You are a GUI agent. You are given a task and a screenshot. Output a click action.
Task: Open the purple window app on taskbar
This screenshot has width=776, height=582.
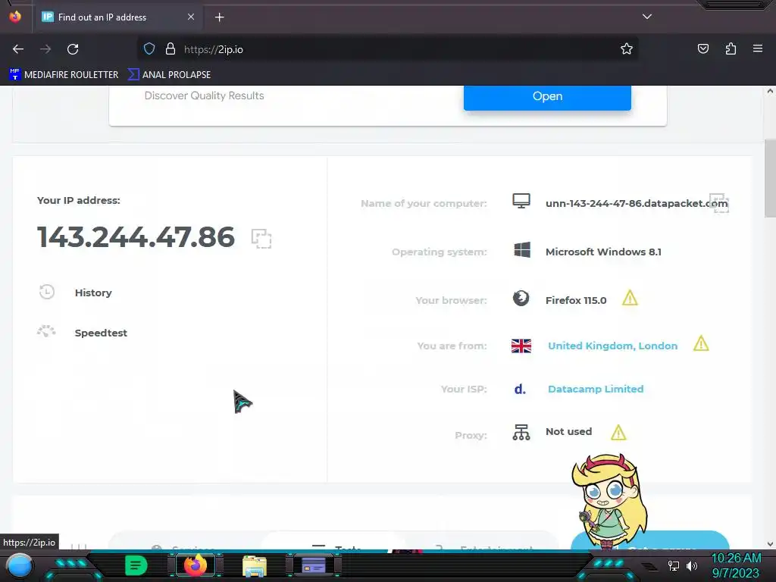(314, 565)
